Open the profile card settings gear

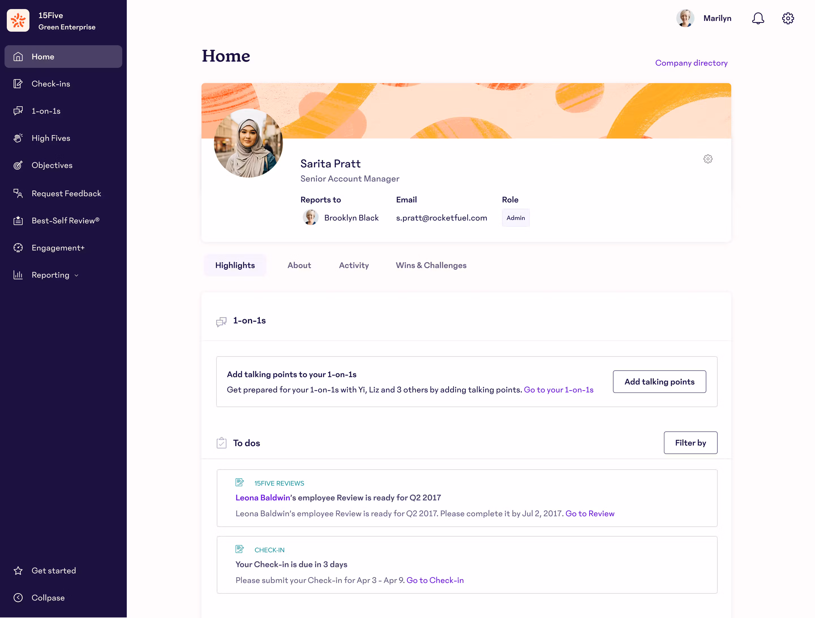[x=708, y=159]
